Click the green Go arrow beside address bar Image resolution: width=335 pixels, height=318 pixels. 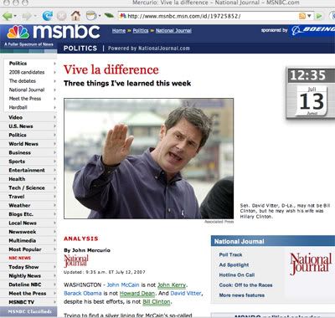tap(319, 16)
